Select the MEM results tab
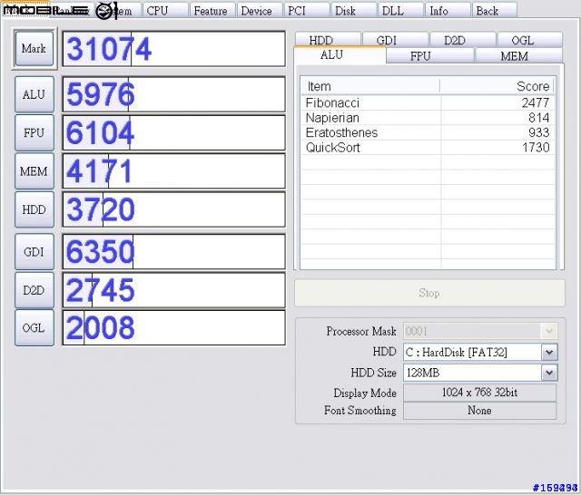 (518, 56)
